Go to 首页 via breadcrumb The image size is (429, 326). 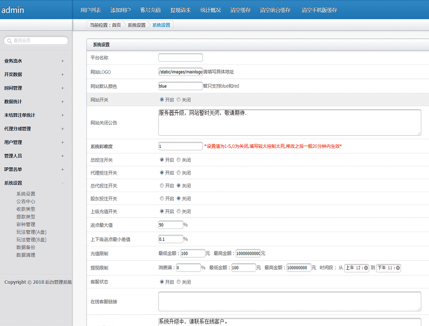coord(116,25)
